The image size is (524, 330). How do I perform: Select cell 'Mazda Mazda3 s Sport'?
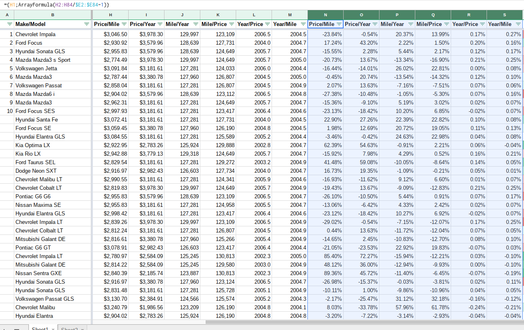(x=53, y=60)
